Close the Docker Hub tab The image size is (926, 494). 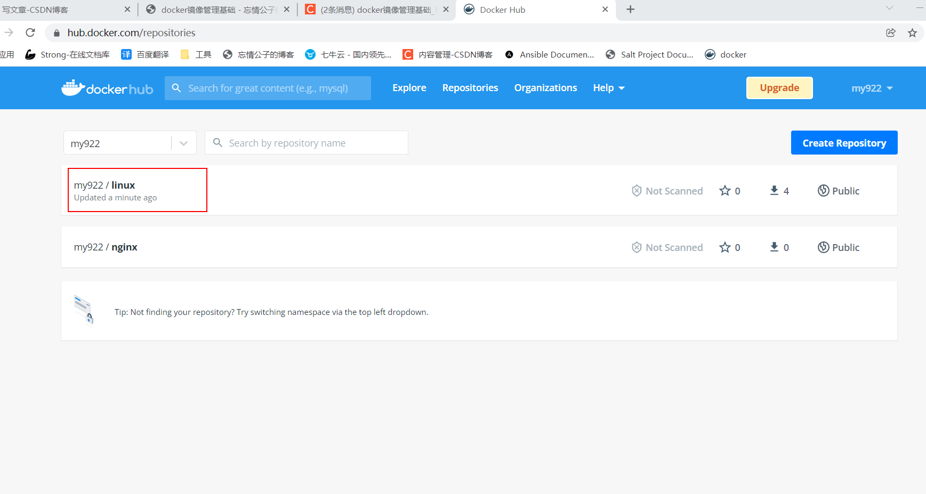pyautogui.click(x=605, y=10)
